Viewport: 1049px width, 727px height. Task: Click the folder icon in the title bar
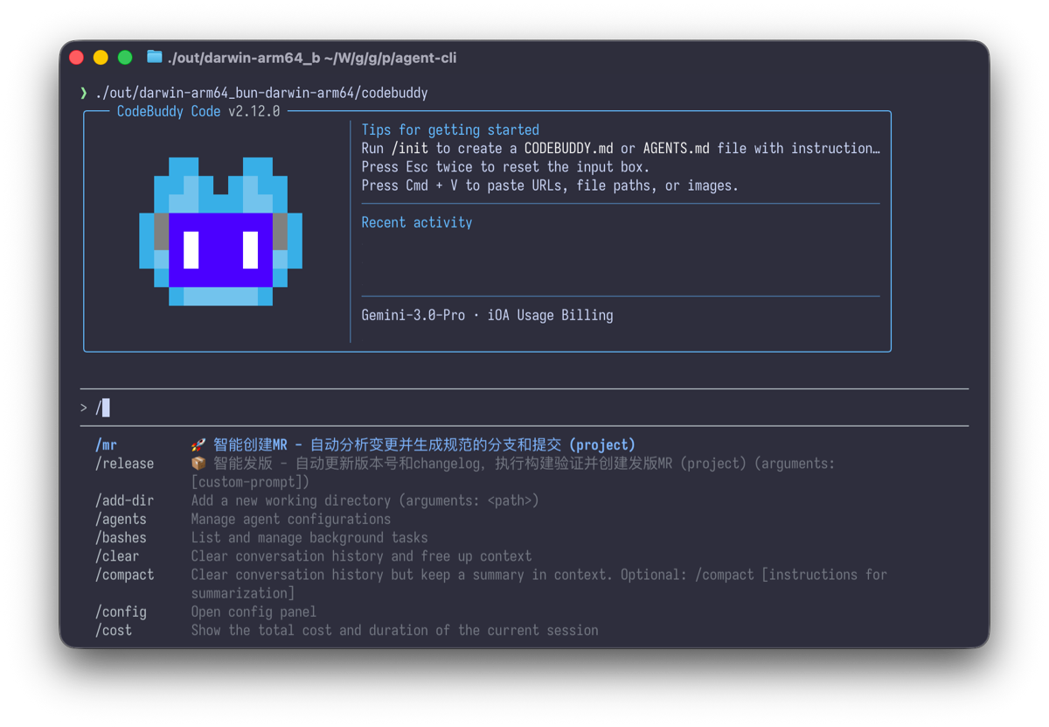pos(155,57)
